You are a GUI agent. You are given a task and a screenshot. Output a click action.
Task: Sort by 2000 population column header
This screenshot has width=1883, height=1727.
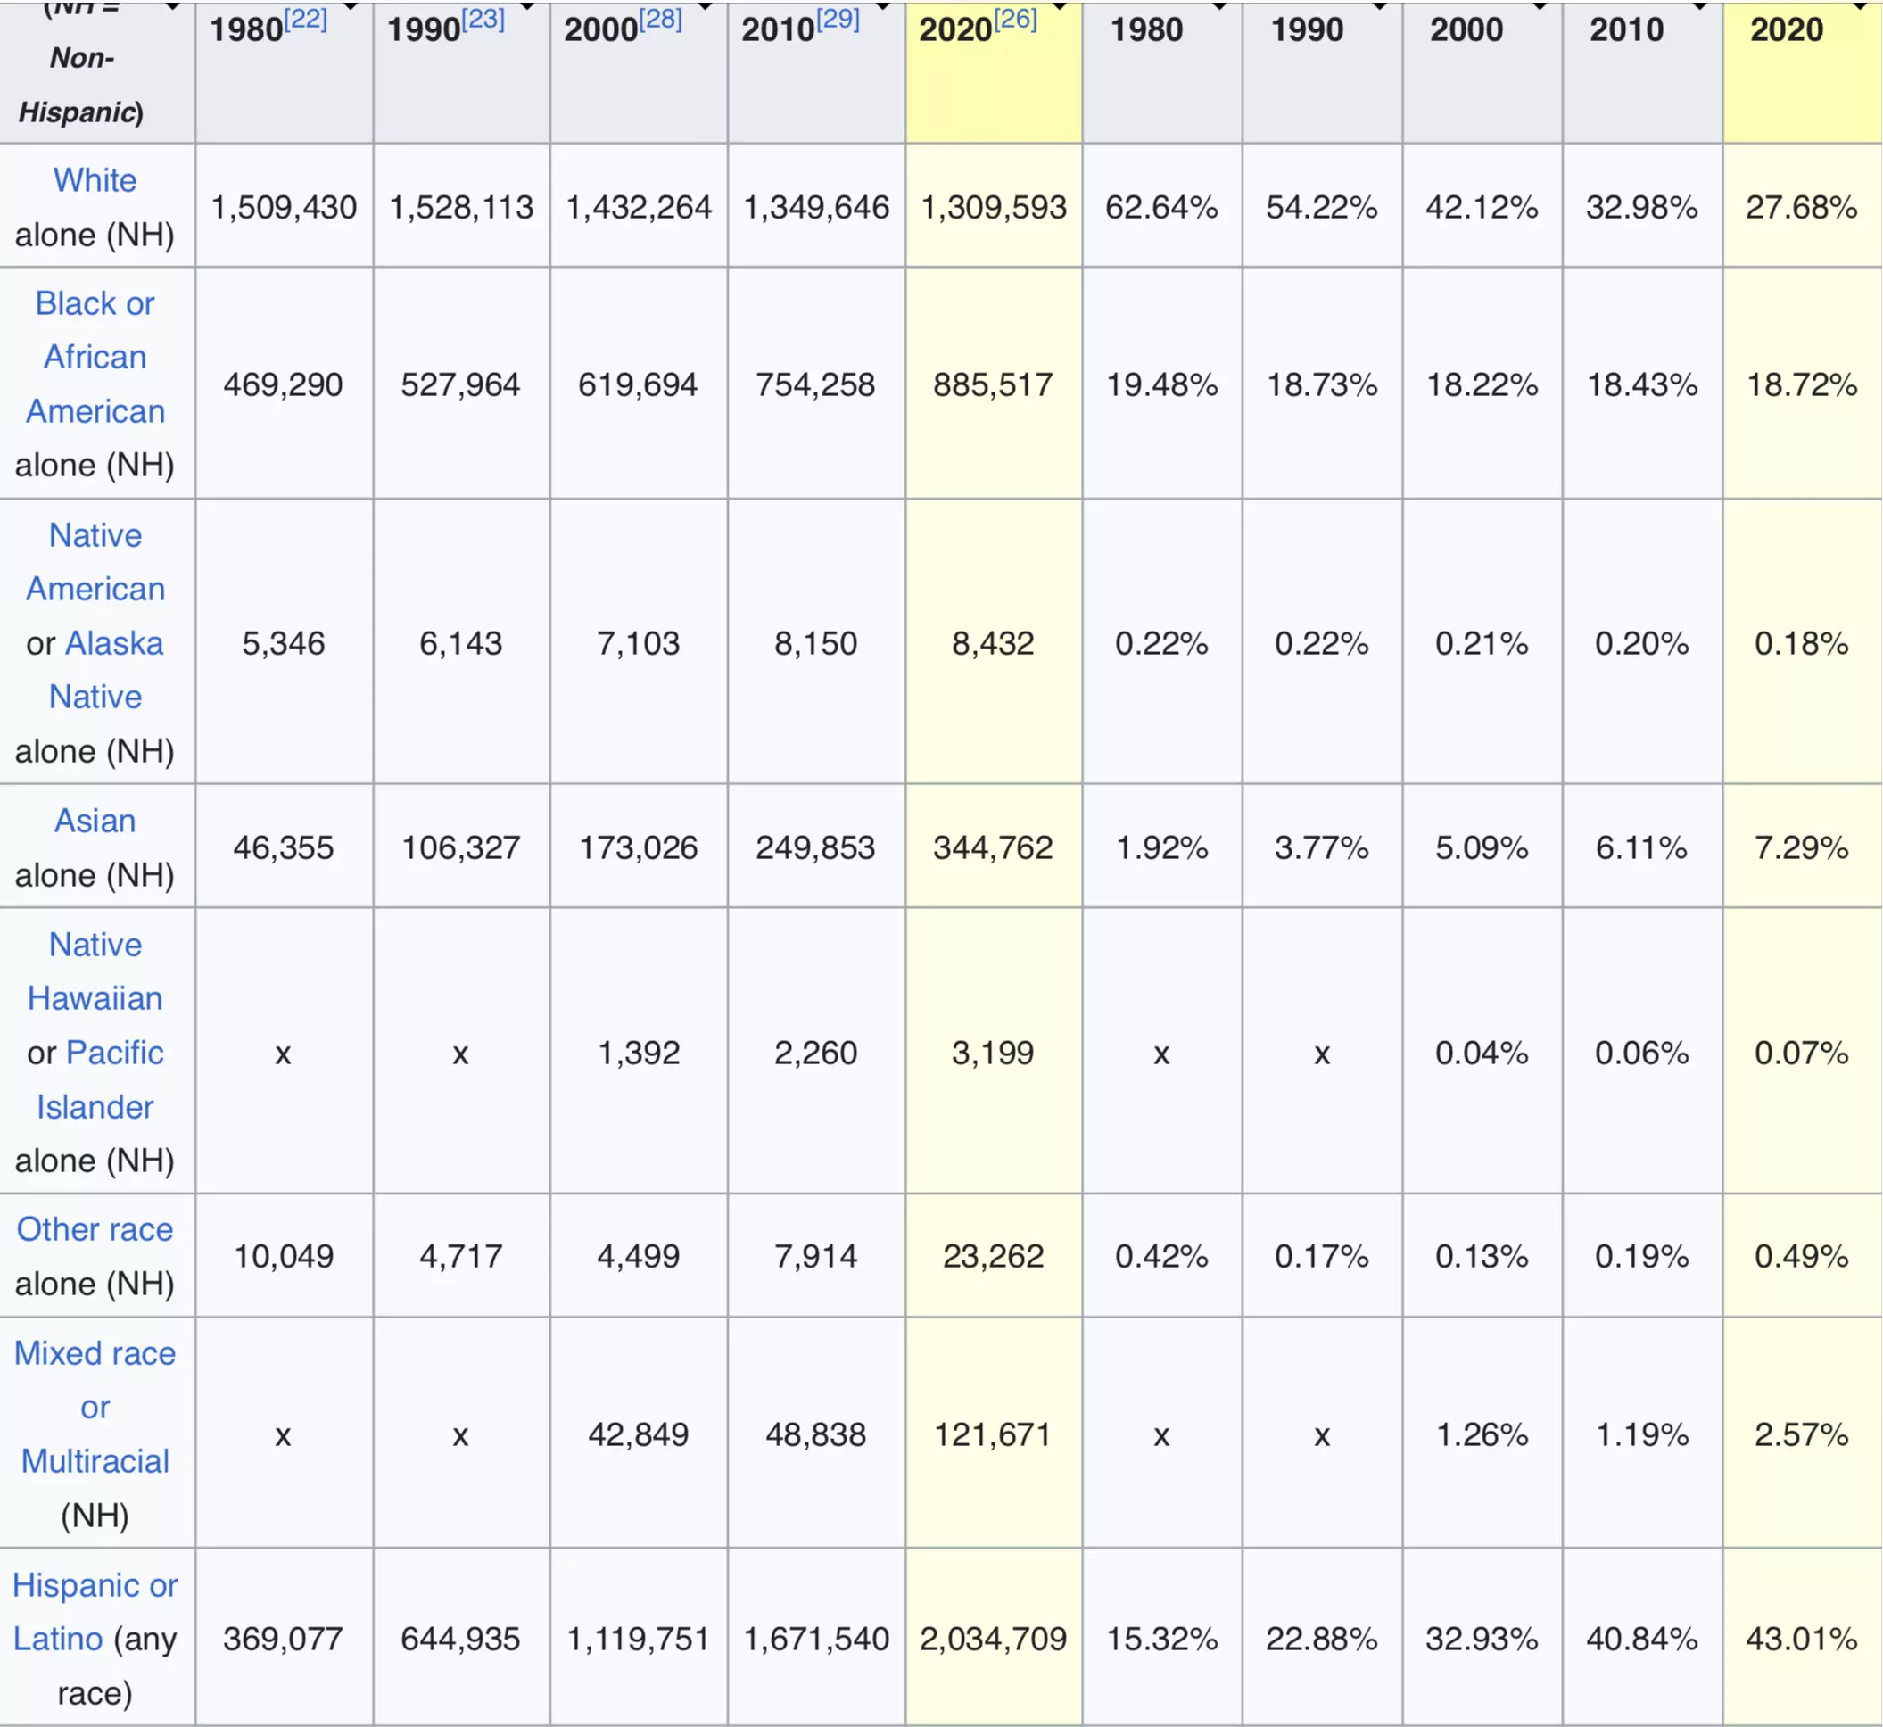[640, 71]
